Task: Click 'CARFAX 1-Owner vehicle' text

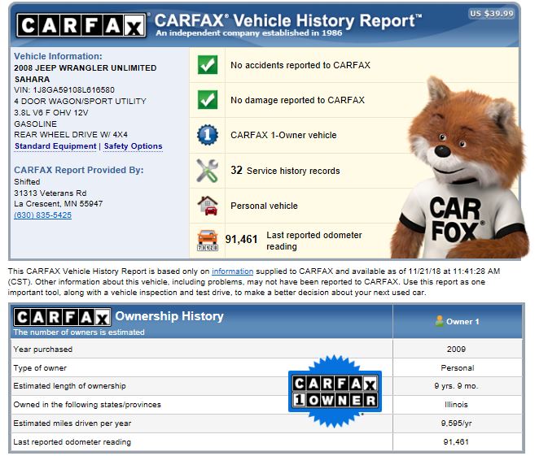Action: tap(283, 135)
